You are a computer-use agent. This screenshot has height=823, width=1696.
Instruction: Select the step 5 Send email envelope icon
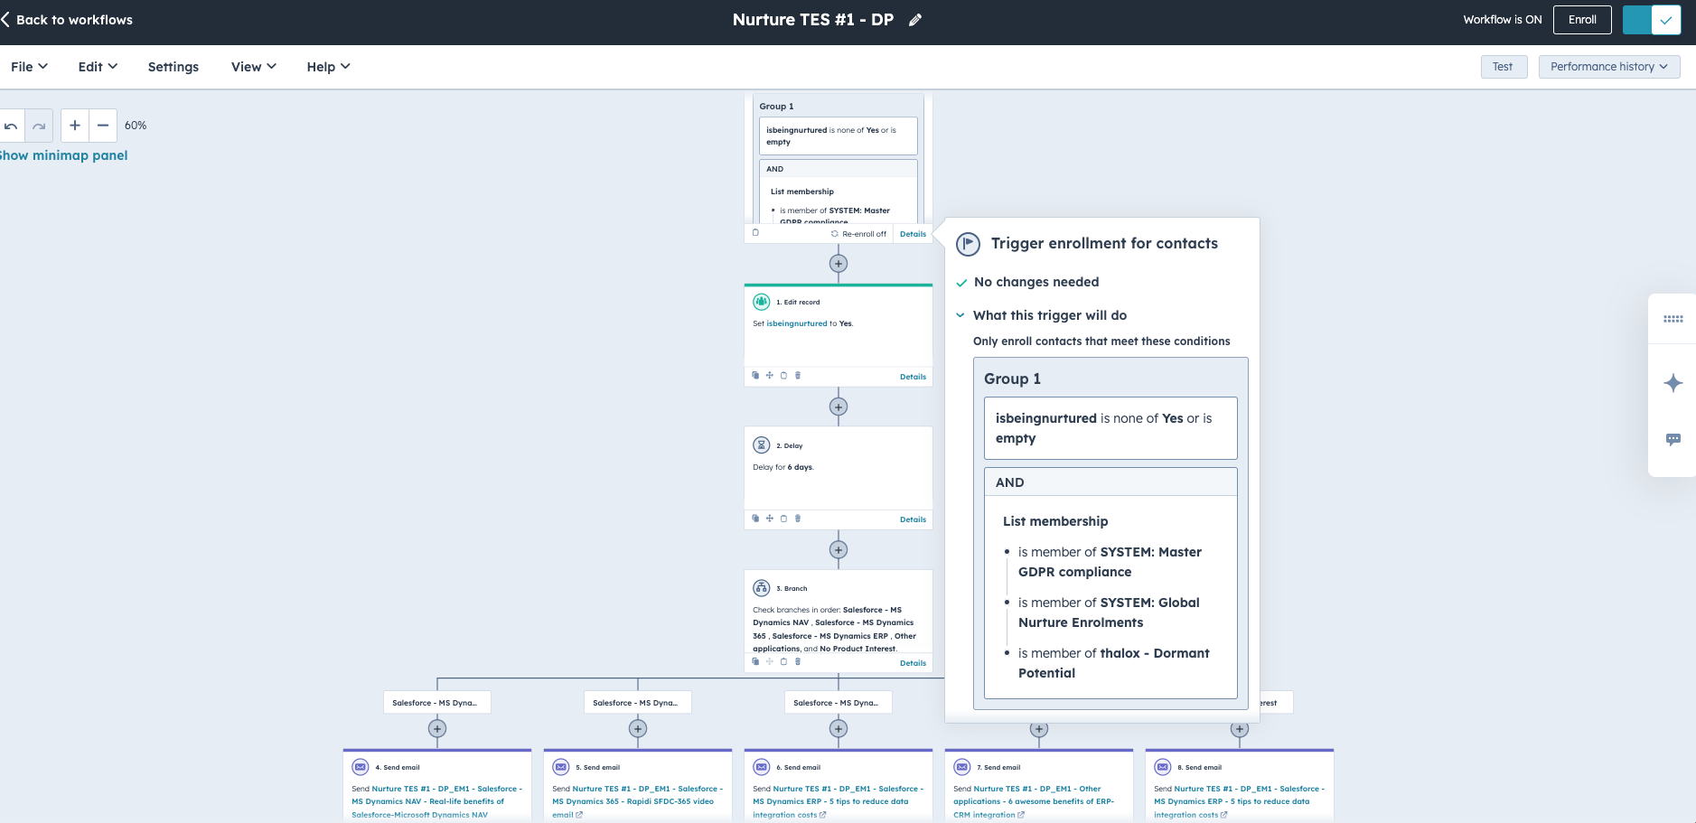coord(561,767)
